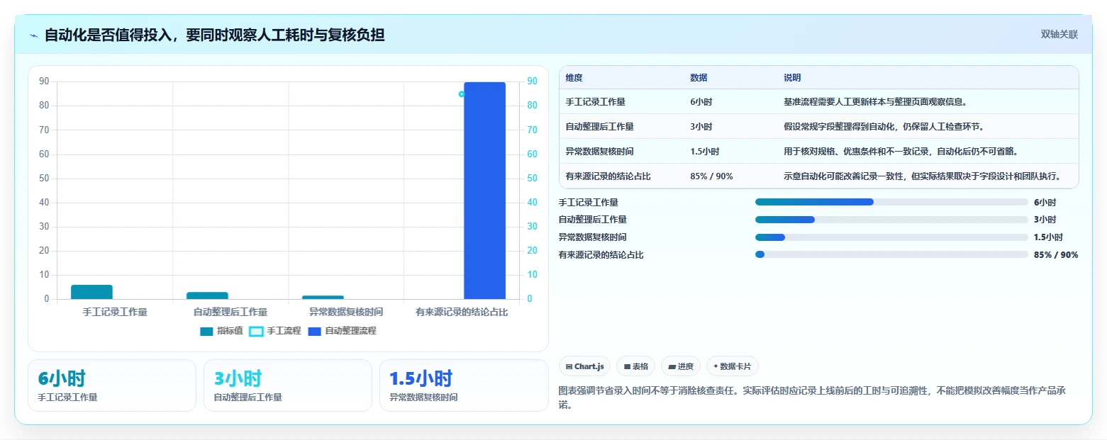Click the description starting 假设常规字段整理
Screen dimensions: 1107x440
pyautogui.click(x=884, y=127)
